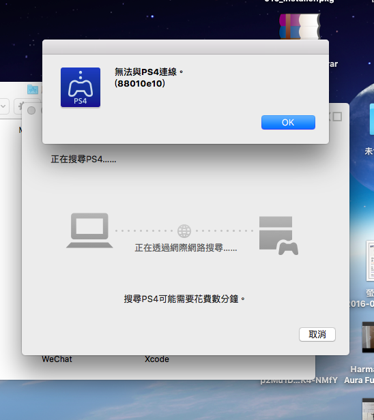
Task: Open the Harman Aura desktop file thumbnail
Action: pyautogui.click(x=368, y=337)
